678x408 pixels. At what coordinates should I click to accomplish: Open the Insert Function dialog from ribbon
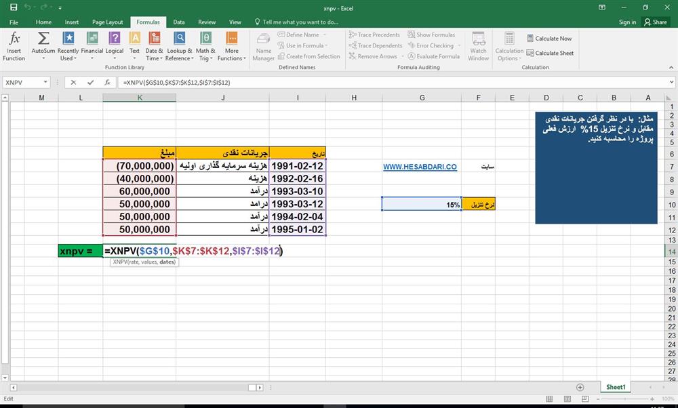(14, 46)
